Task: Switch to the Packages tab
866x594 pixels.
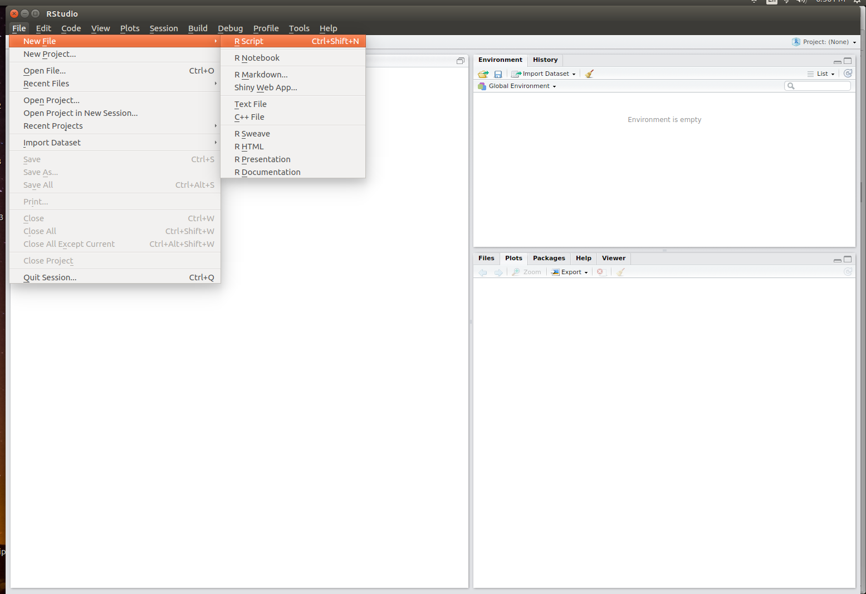Action: coord(549,259)
